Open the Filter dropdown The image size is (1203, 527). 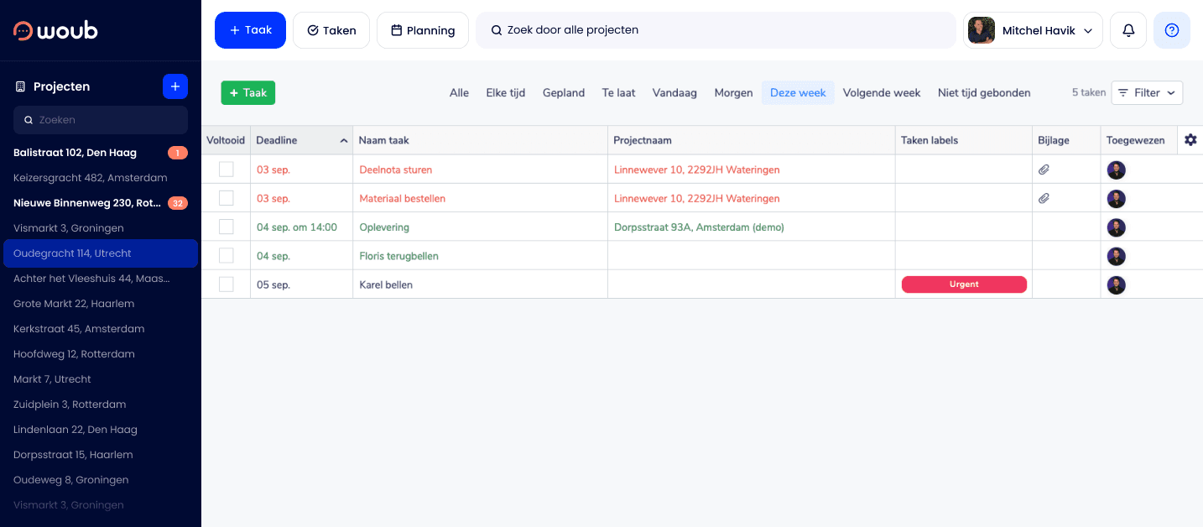pos(1147,92)
